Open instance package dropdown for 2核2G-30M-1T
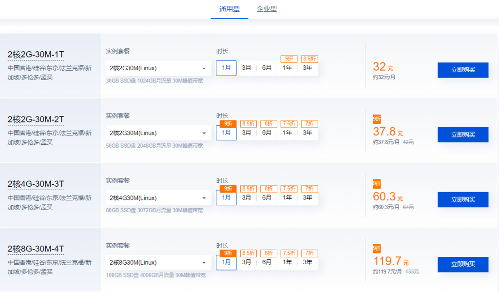 point(158,68)
